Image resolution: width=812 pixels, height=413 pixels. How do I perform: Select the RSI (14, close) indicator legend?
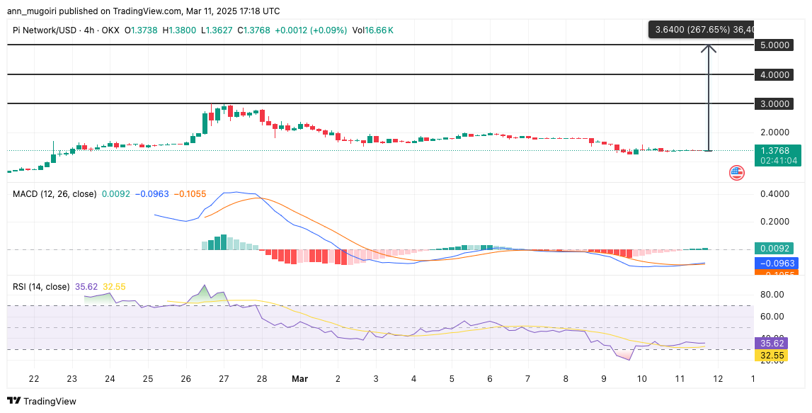coord(41,287)
